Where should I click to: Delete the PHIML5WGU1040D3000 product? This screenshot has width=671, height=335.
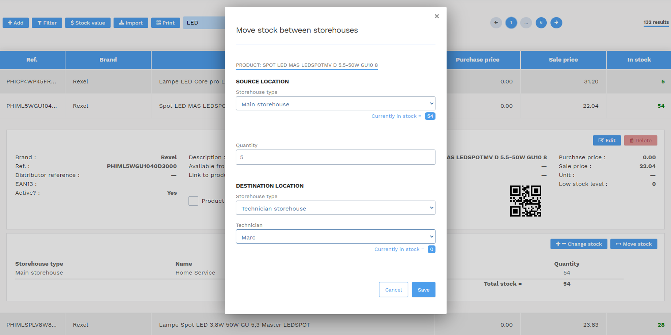coord(641,140)
